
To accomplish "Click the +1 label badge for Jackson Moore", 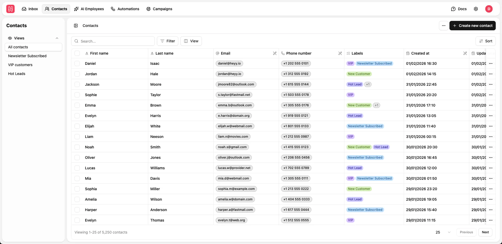I will (x=368, y=84).
